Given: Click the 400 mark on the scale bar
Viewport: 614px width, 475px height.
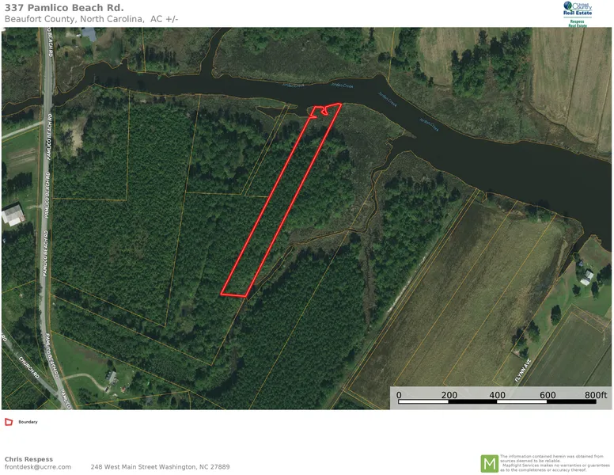Looking at the screenshot, I should [x=497, y=395].
